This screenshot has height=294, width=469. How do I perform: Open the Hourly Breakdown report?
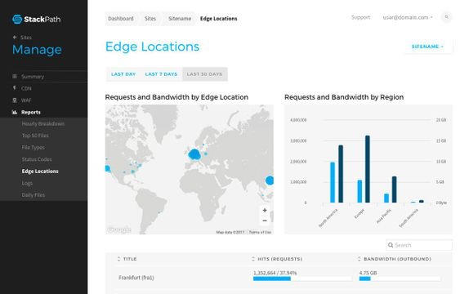pyautogui.click(x=43, y=123)
